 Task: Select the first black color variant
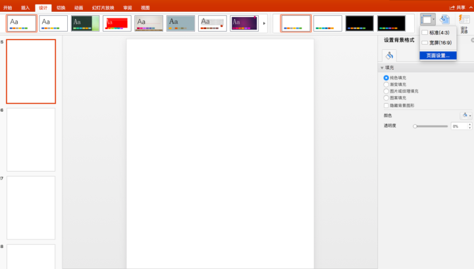[359, 23]
